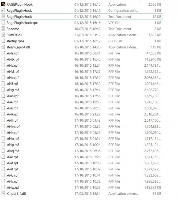Click the x64f.rpf file icon
The height and width of the screenshot is (200, 178).
[x=3, y=84]
